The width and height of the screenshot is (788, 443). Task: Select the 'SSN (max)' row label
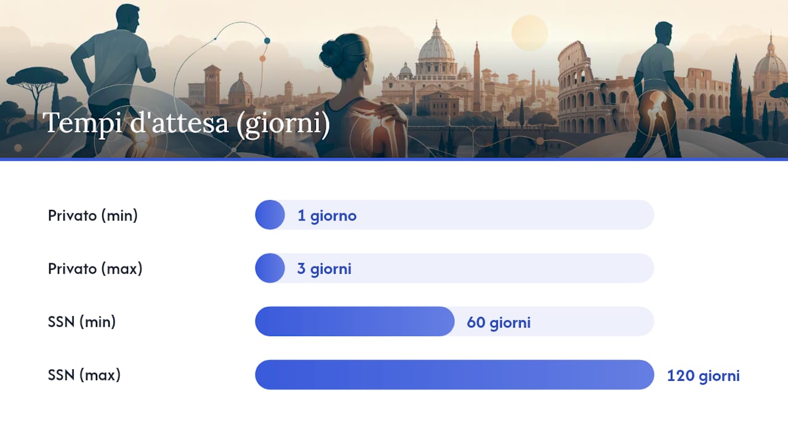[84, 375]
